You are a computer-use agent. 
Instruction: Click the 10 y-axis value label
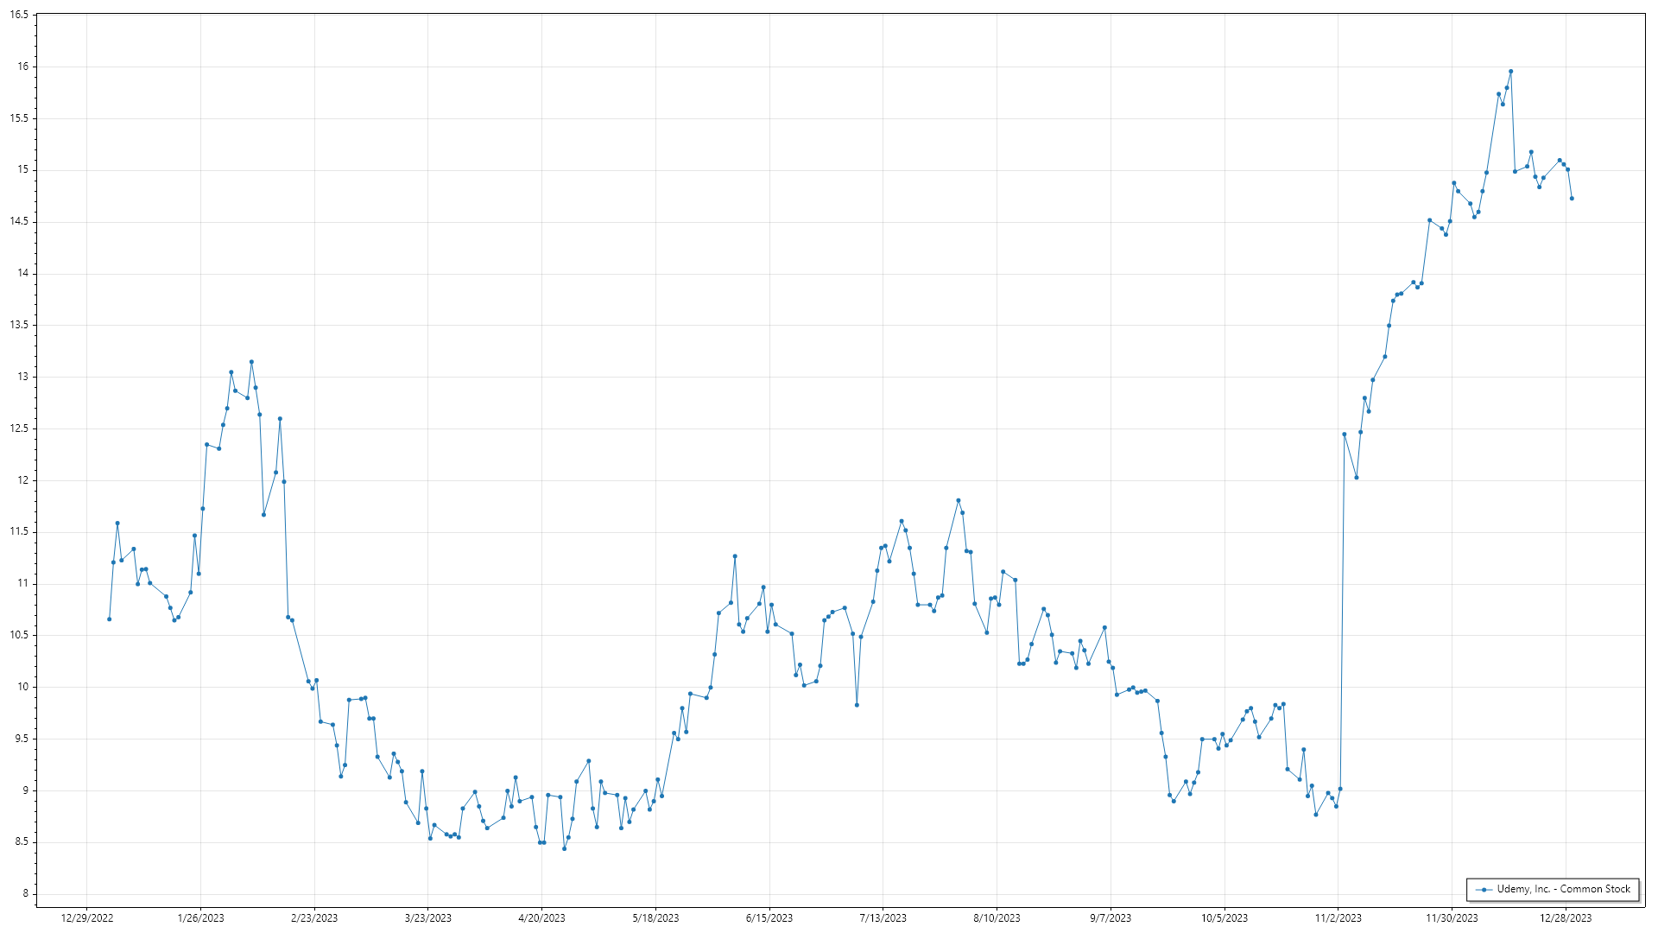[22, 687]
